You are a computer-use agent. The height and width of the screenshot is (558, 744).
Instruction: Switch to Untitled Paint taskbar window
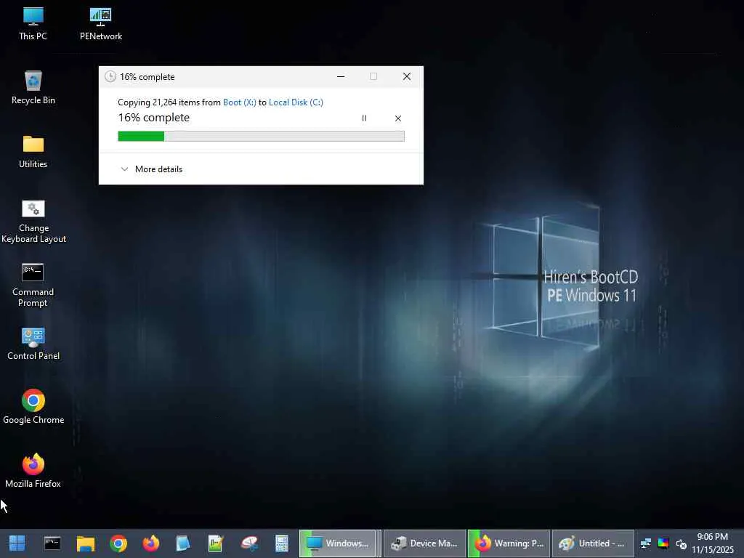(x=593, y=543)
